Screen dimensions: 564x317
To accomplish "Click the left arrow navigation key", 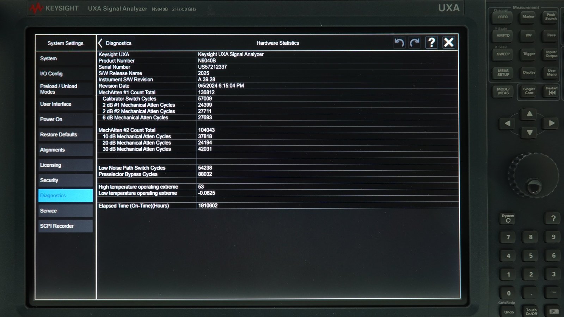I will (x=508, y=123).
